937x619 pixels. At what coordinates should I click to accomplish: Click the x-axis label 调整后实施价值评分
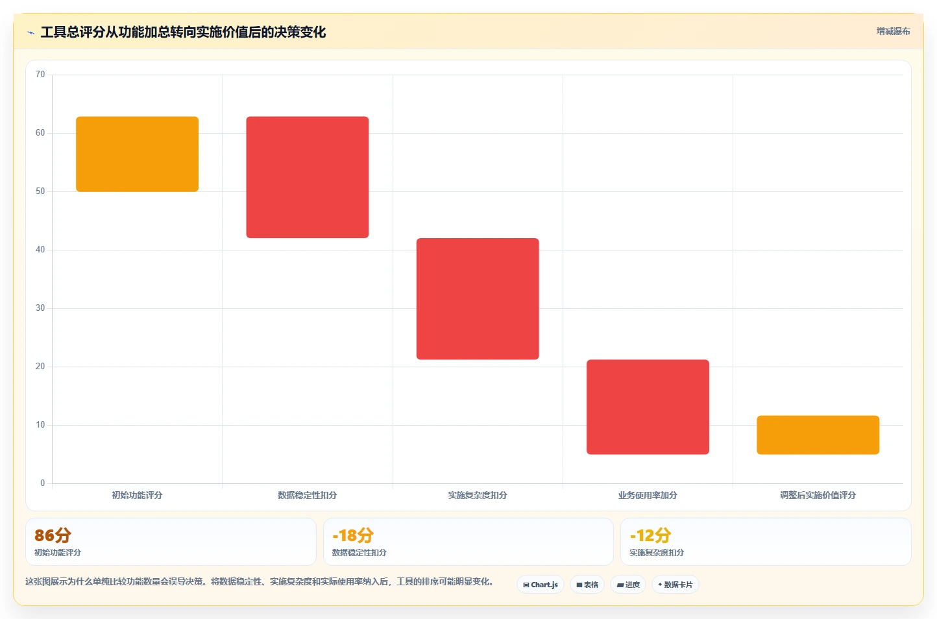pyautogui.click(x=818, y=495)
